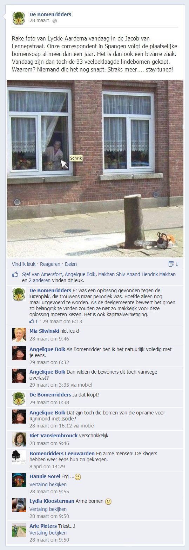Click the globe privacy icon beside 28 maart
Image resolution: width=189 pixels, height=550 pixels.
[54, 21]
